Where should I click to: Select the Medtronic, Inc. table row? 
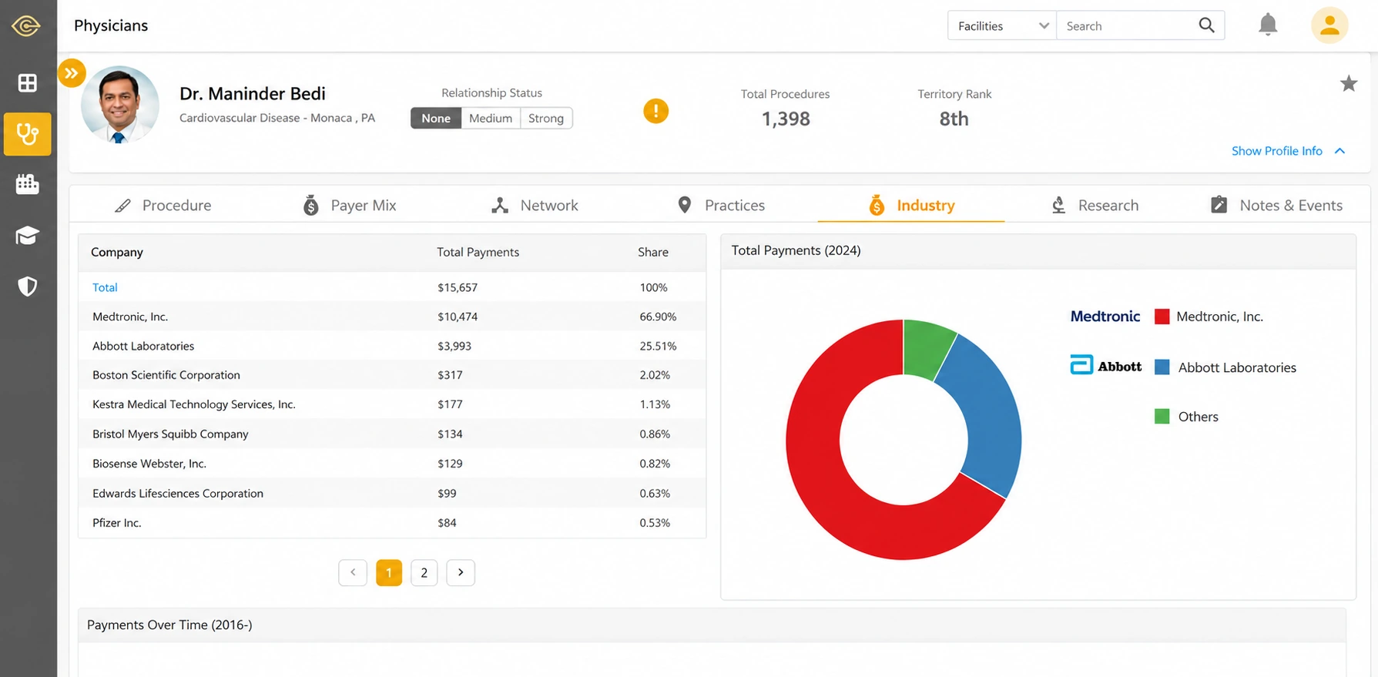(392, 317)
